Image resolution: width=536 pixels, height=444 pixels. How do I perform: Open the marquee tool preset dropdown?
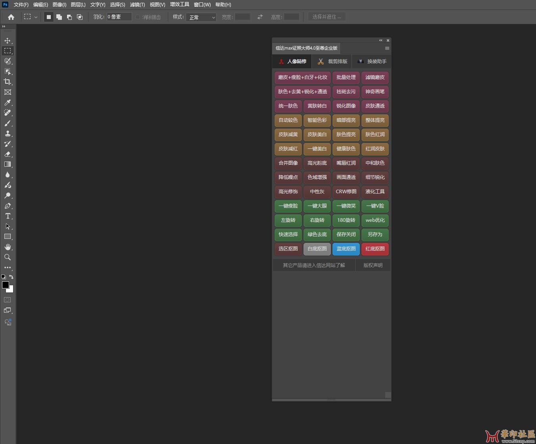point(36,17)
